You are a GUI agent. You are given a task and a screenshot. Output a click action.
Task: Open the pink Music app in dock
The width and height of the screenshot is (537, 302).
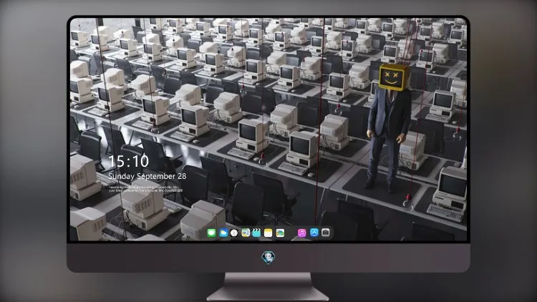point(301,233)
